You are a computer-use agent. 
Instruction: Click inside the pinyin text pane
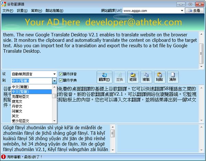coord(56,139)
